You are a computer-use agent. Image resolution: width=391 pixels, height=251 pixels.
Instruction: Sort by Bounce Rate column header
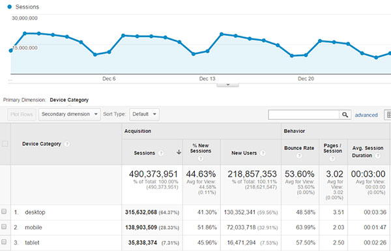click(299, 148)
